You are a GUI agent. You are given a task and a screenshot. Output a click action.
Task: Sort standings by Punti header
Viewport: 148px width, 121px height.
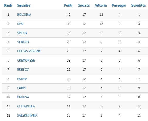(x=68, y=5)
